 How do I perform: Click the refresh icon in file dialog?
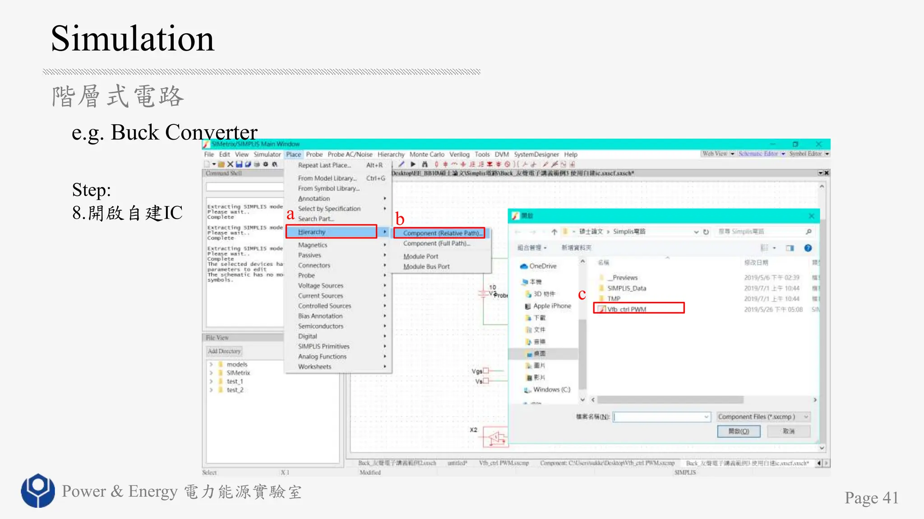(x=706, y=232)
